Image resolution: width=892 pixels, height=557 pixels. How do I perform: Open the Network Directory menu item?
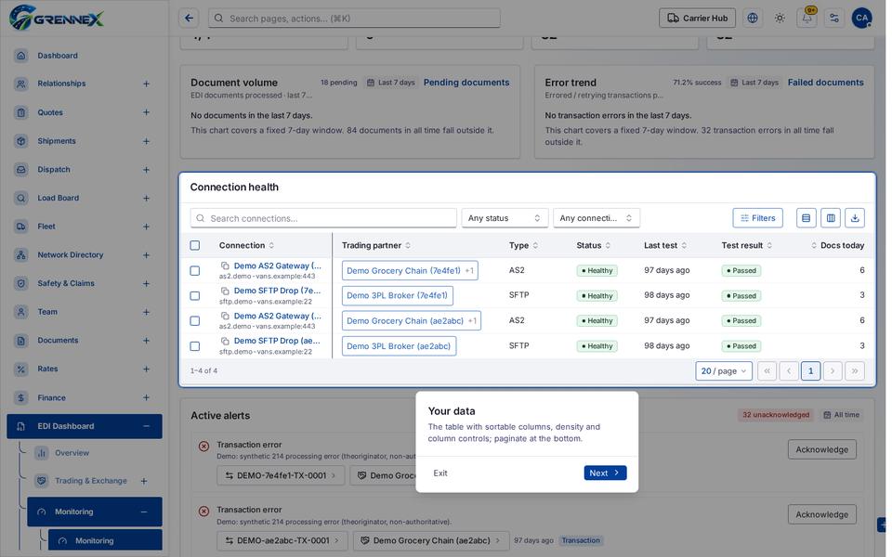[x=71, y=254]
